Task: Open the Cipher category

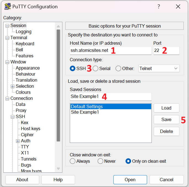Action: point(27,135)
